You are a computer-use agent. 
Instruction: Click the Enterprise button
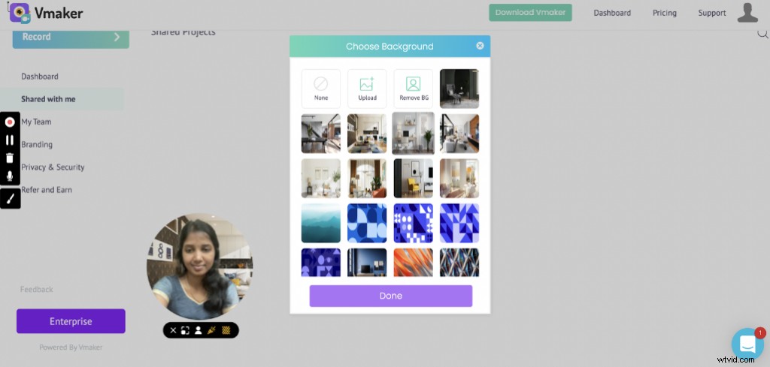pyautogui.click(x=71, y=321)
